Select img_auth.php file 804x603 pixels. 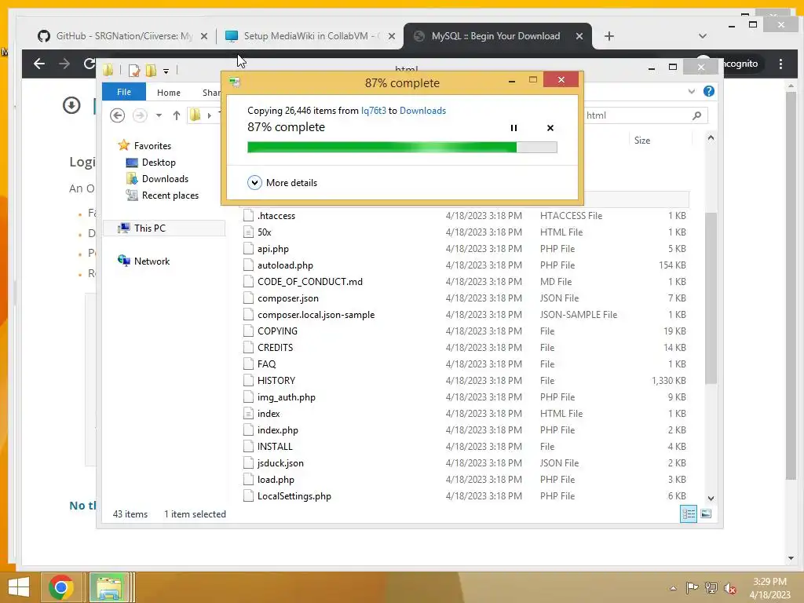click(286, 397)
